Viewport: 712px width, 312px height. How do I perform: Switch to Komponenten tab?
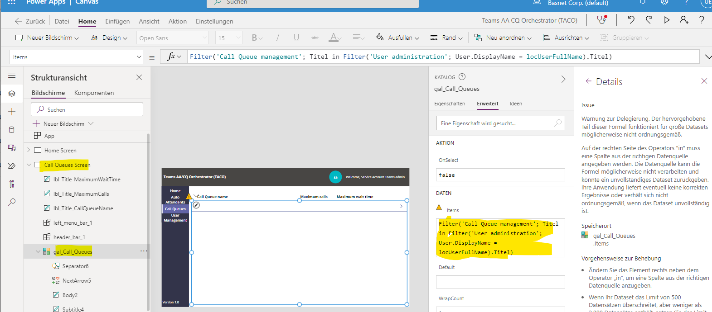point(94,93)
